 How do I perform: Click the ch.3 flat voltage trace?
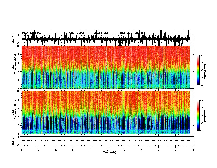tap(106, 141)
